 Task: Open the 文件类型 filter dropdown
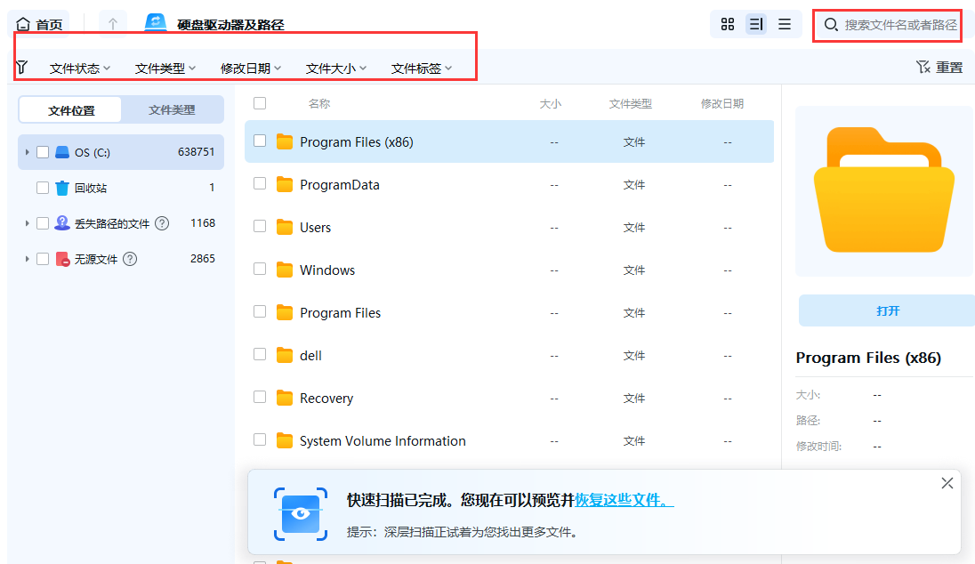click(164, 66)
